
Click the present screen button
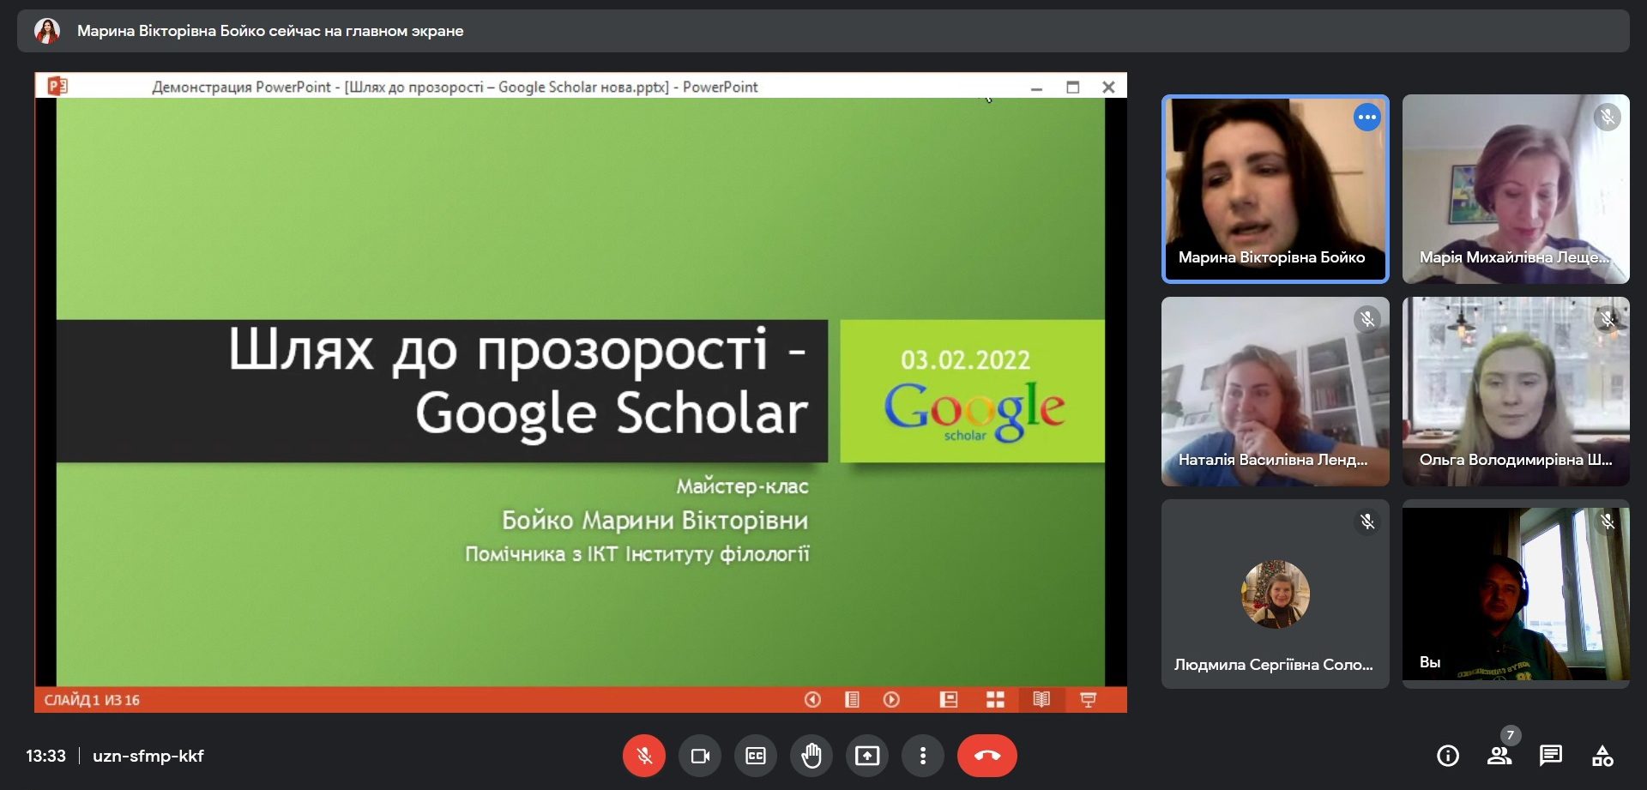coord(867,756)
